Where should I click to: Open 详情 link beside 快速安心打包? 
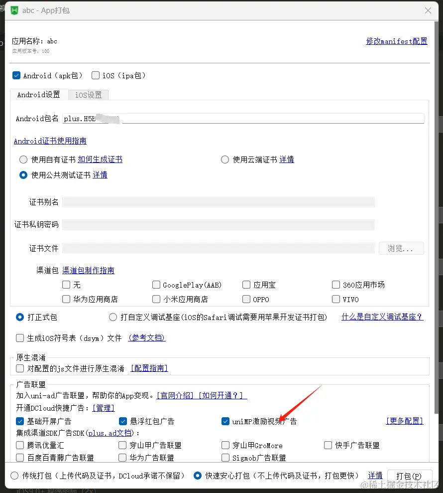click(x=375, y=476)
